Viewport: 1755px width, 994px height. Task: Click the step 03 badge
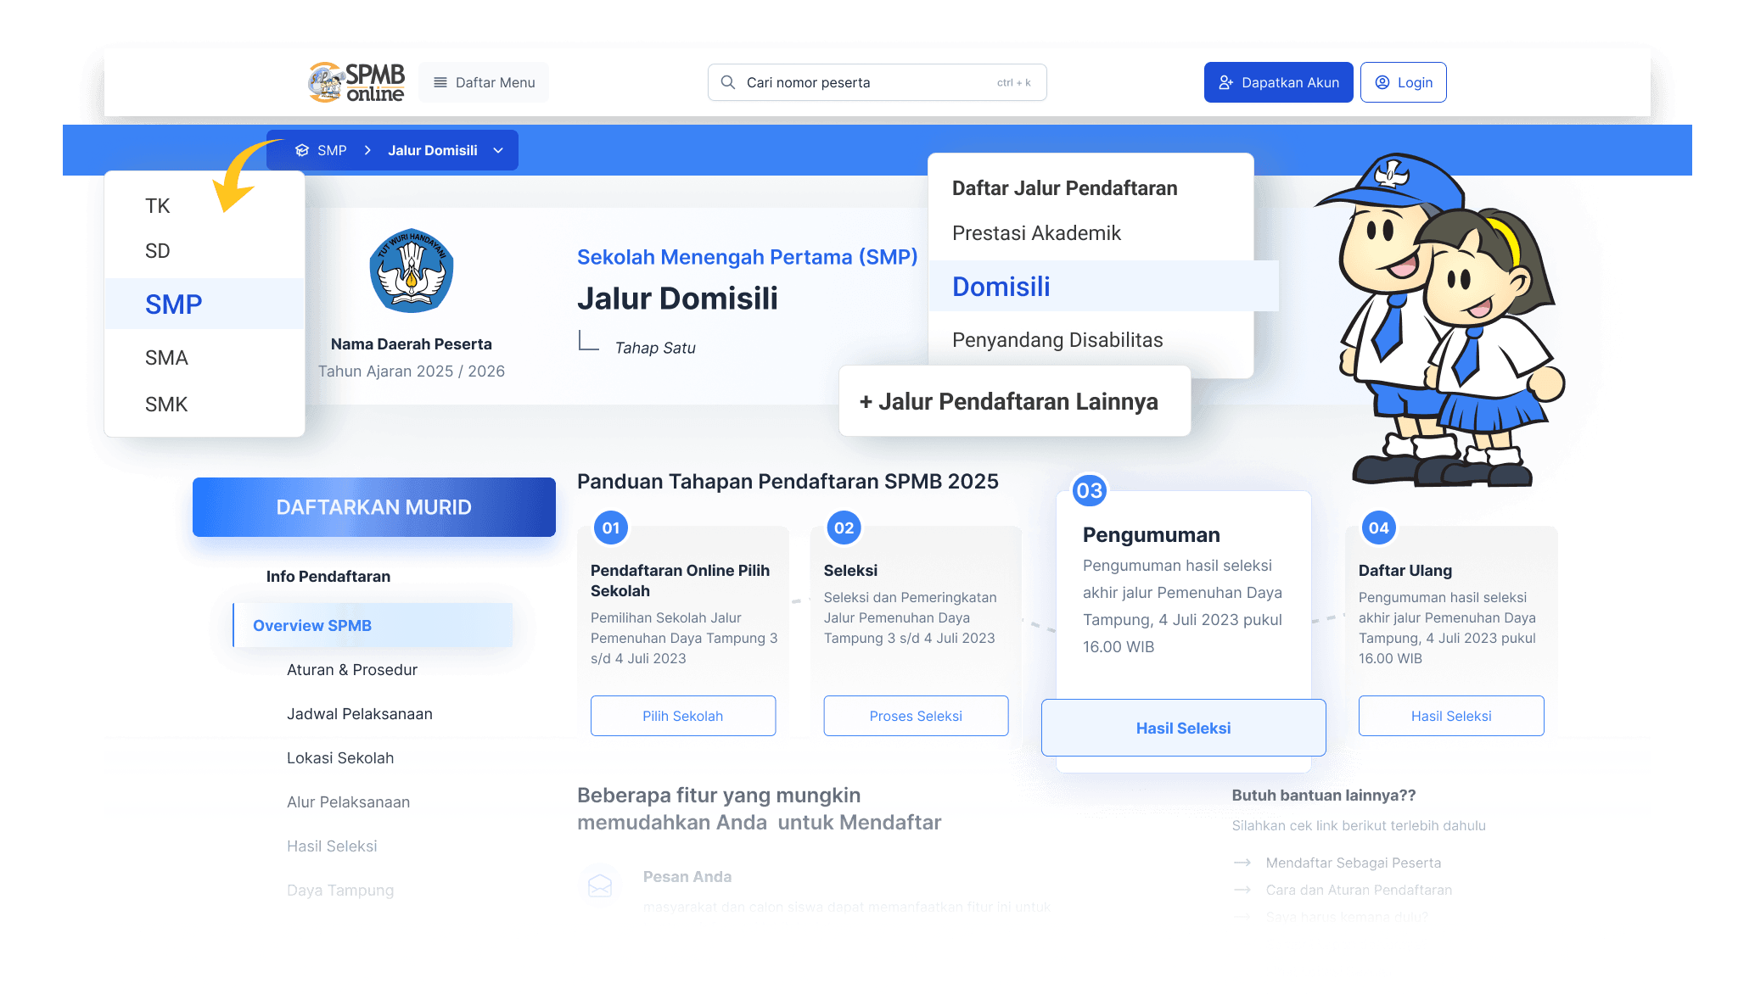(1090, 490)
